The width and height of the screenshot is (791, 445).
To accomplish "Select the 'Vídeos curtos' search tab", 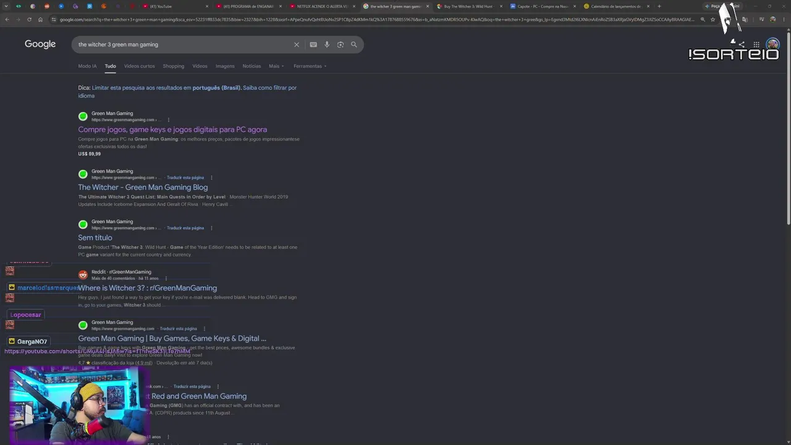I will [140, 66].
